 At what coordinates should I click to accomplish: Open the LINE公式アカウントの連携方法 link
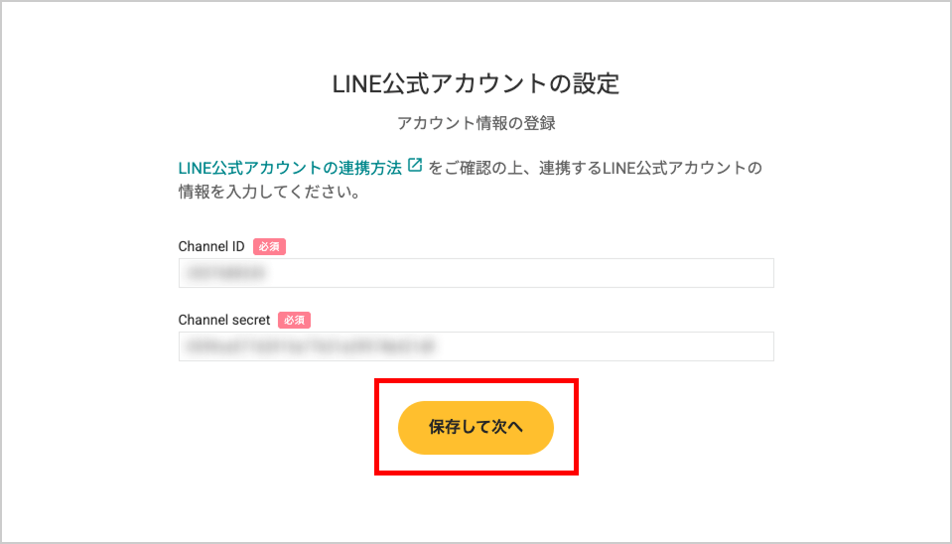(x=290, y=168)
